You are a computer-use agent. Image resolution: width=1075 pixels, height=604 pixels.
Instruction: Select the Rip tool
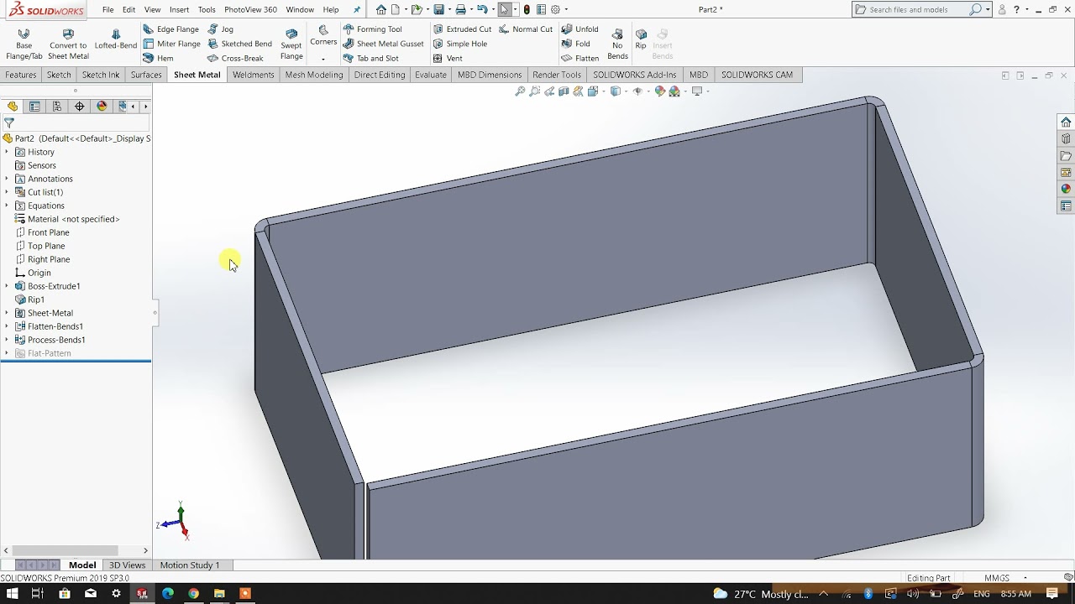(641, 39)
